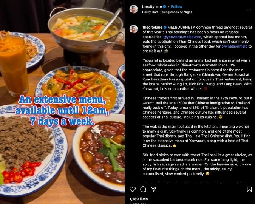This screenshot has height=204, width=255.
Task: Open the @whatsonmelb mention link
Action: pyautogui.click(x=234, y=46)
